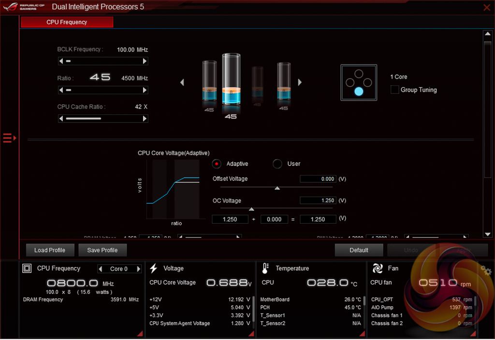Select the left core dot in diagram
Screen dimensions: 495x340
pyautogui.click(x=350, y=83)
